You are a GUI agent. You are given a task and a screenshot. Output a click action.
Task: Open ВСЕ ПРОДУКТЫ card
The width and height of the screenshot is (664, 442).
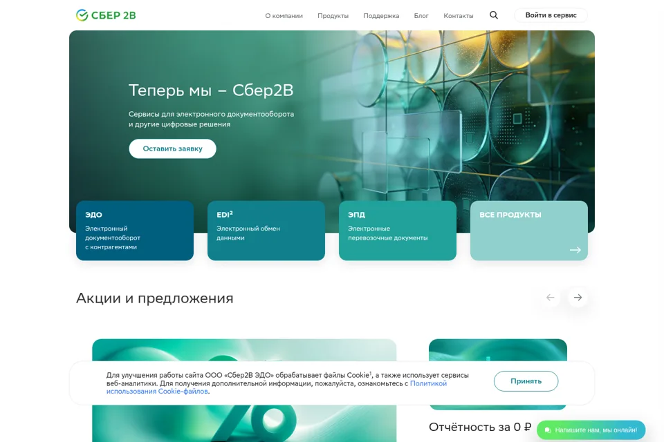coord(529,231)
